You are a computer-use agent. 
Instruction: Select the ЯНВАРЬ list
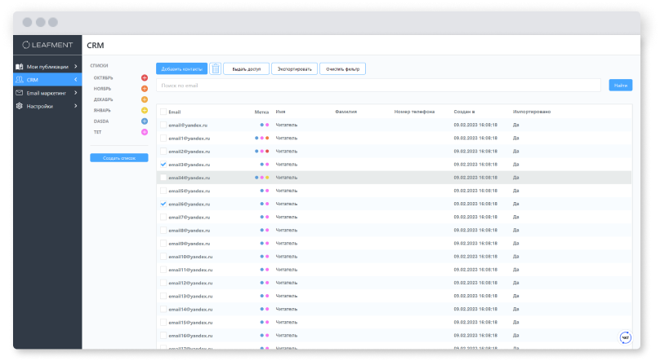tap(102, 110)
